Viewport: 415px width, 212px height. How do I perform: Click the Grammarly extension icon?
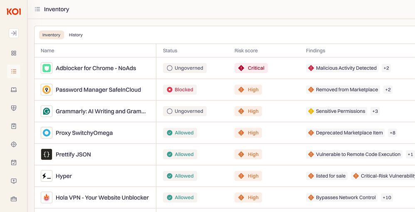[47, 111]
